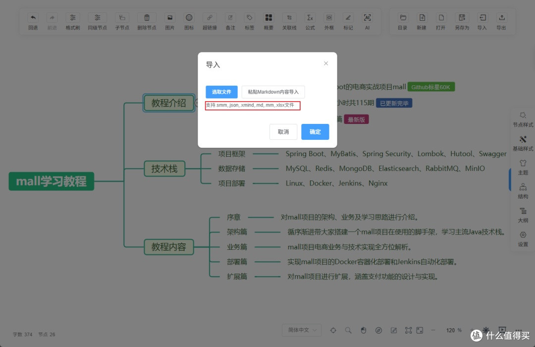Toggle the mouse behavior icon

[x=364, y=330]
